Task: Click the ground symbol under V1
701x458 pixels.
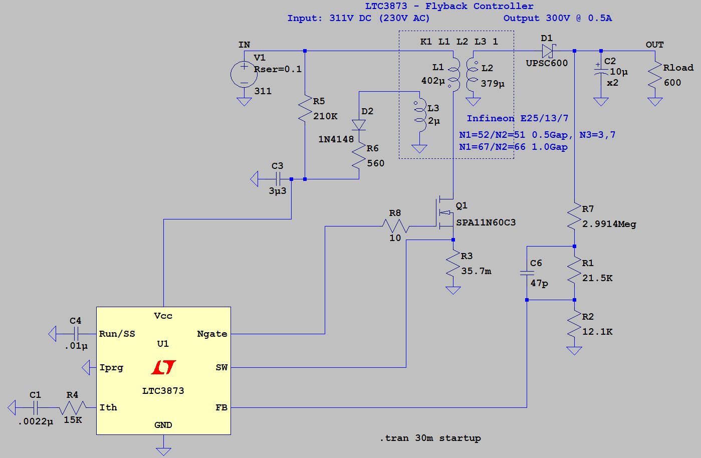Action: point(244,102)
